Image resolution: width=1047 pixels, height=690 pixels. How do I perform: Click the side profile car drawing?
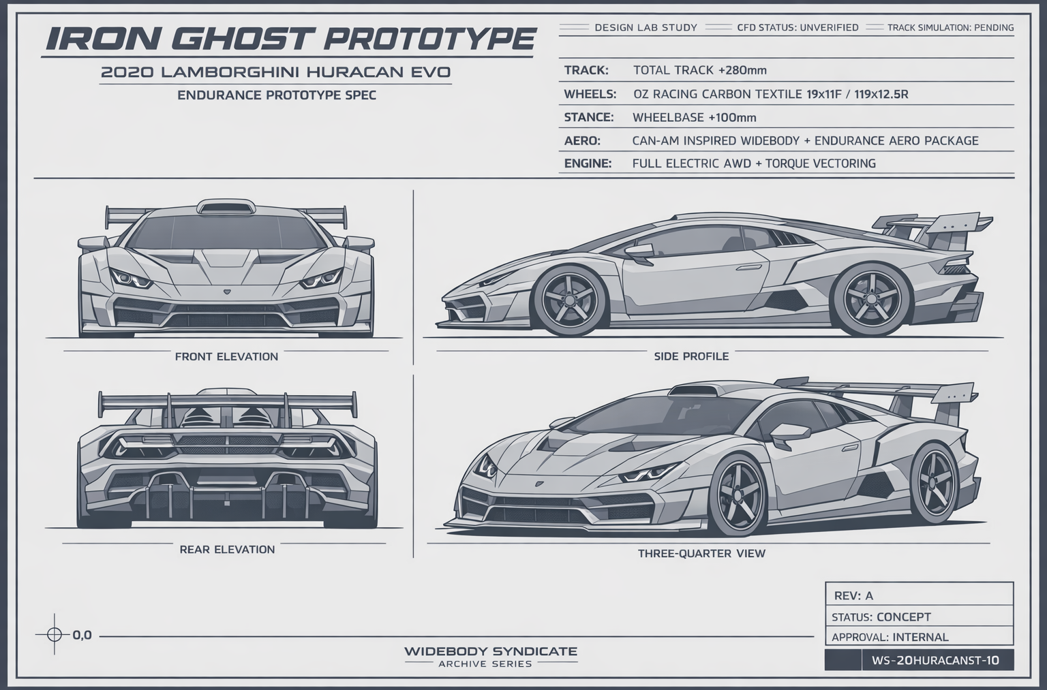[716, 276]
